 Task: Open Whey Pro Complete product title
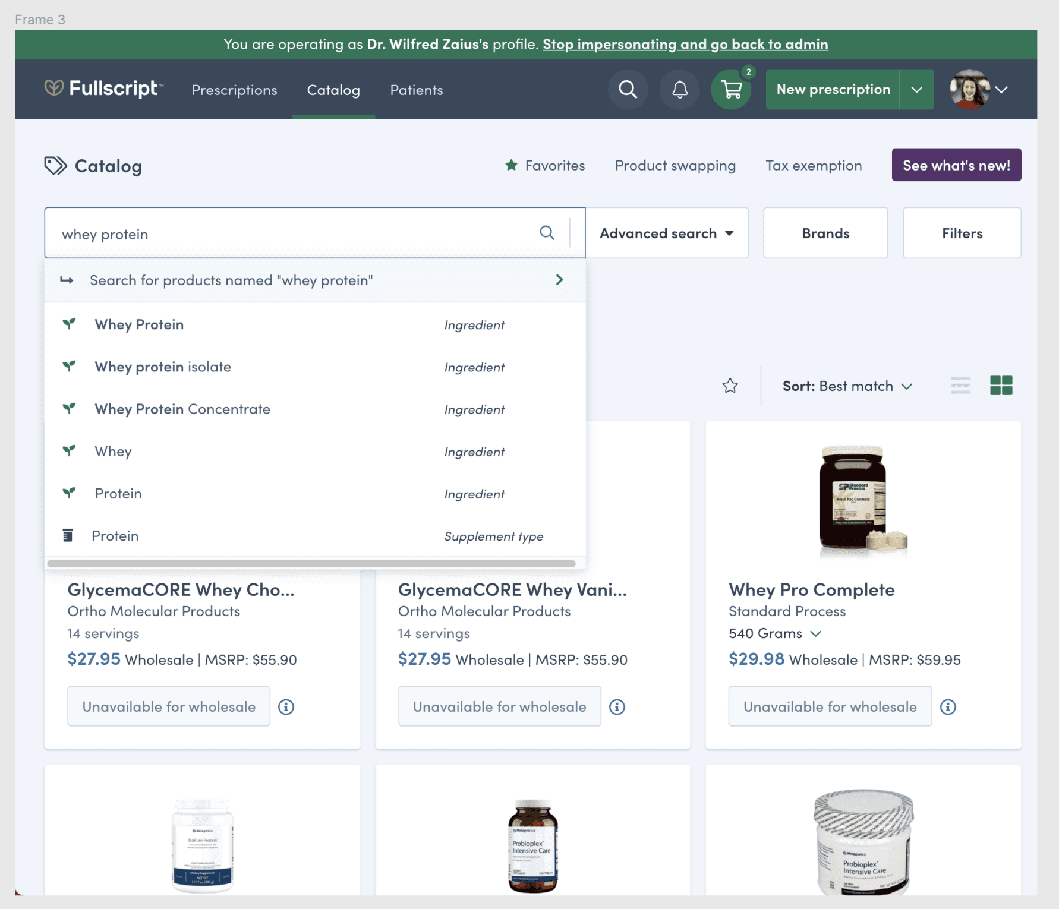pyautogui.click(x=812, y=589)
